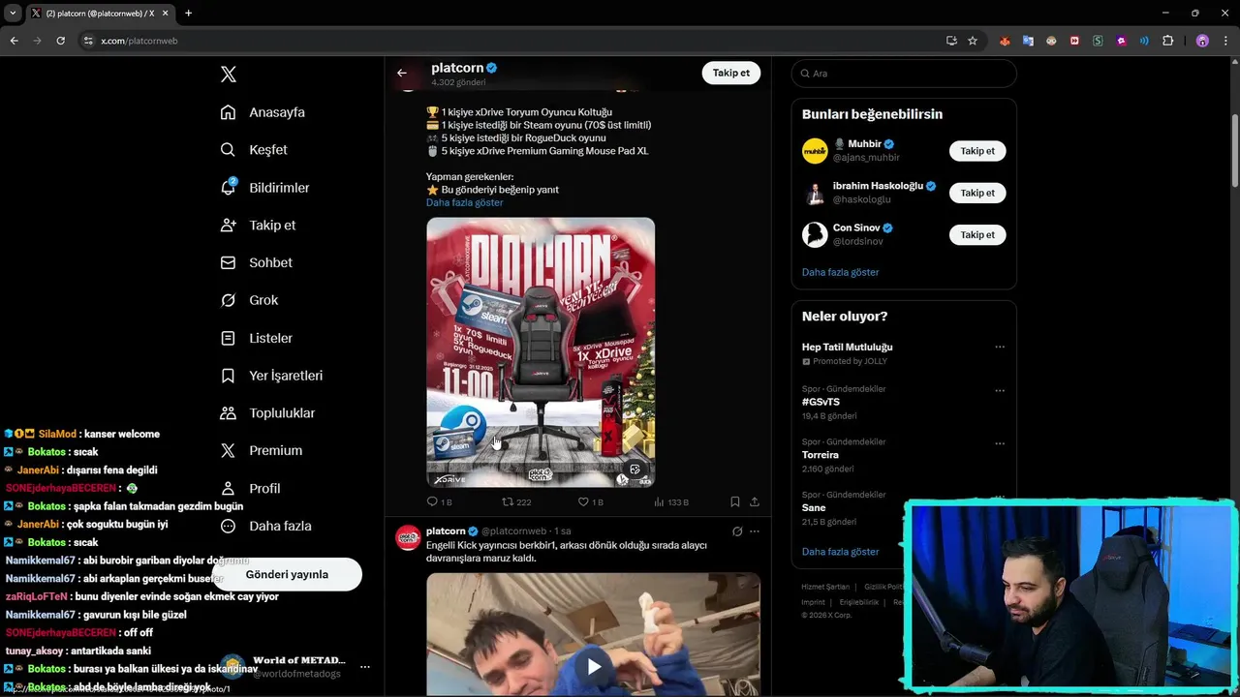Follow İbrahim Haskoloğlu with Takip et
Image resolution: width=1240 pixels, height=697 pixels.
click(977, 193)
